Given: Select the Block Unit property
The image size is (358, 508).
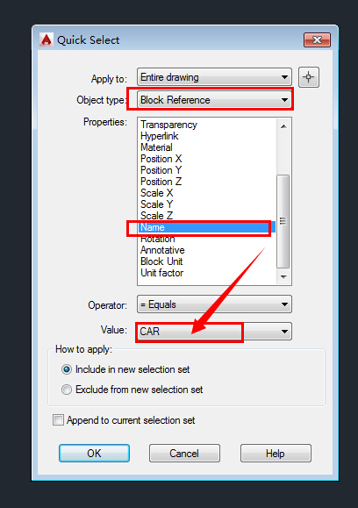Looking at the screenshot, I should (161, 261).
